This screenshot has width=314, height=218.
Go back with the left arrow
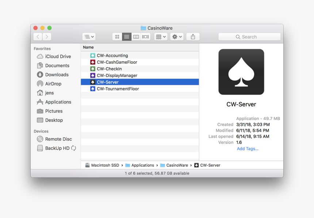coord(38,37)
